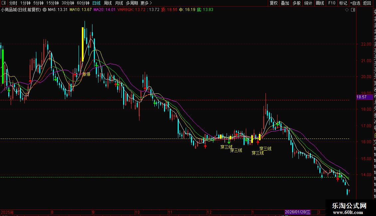Viewport: 376px width, 216px height.
Task: Click the 2026/01/28/三 date marker
Action: tap(297, 212)
